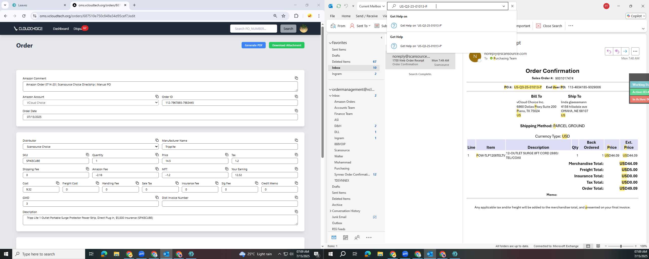Bookmark this page with star icon
Image resolution: width=649 pixels, height=259 pixels.
(283, 16)
